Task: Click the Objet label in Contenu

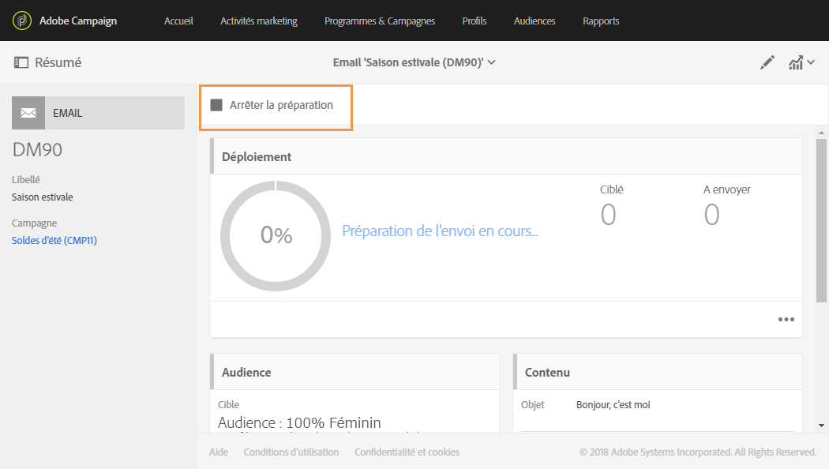Action: (x=532, y=405)
